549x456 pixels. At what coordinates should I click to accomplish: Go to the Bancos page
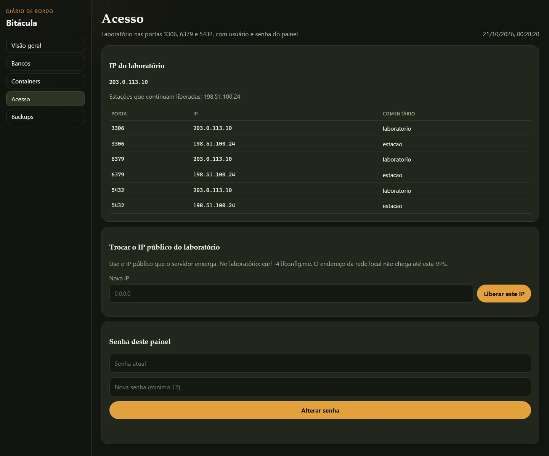[x=45, y=63]
